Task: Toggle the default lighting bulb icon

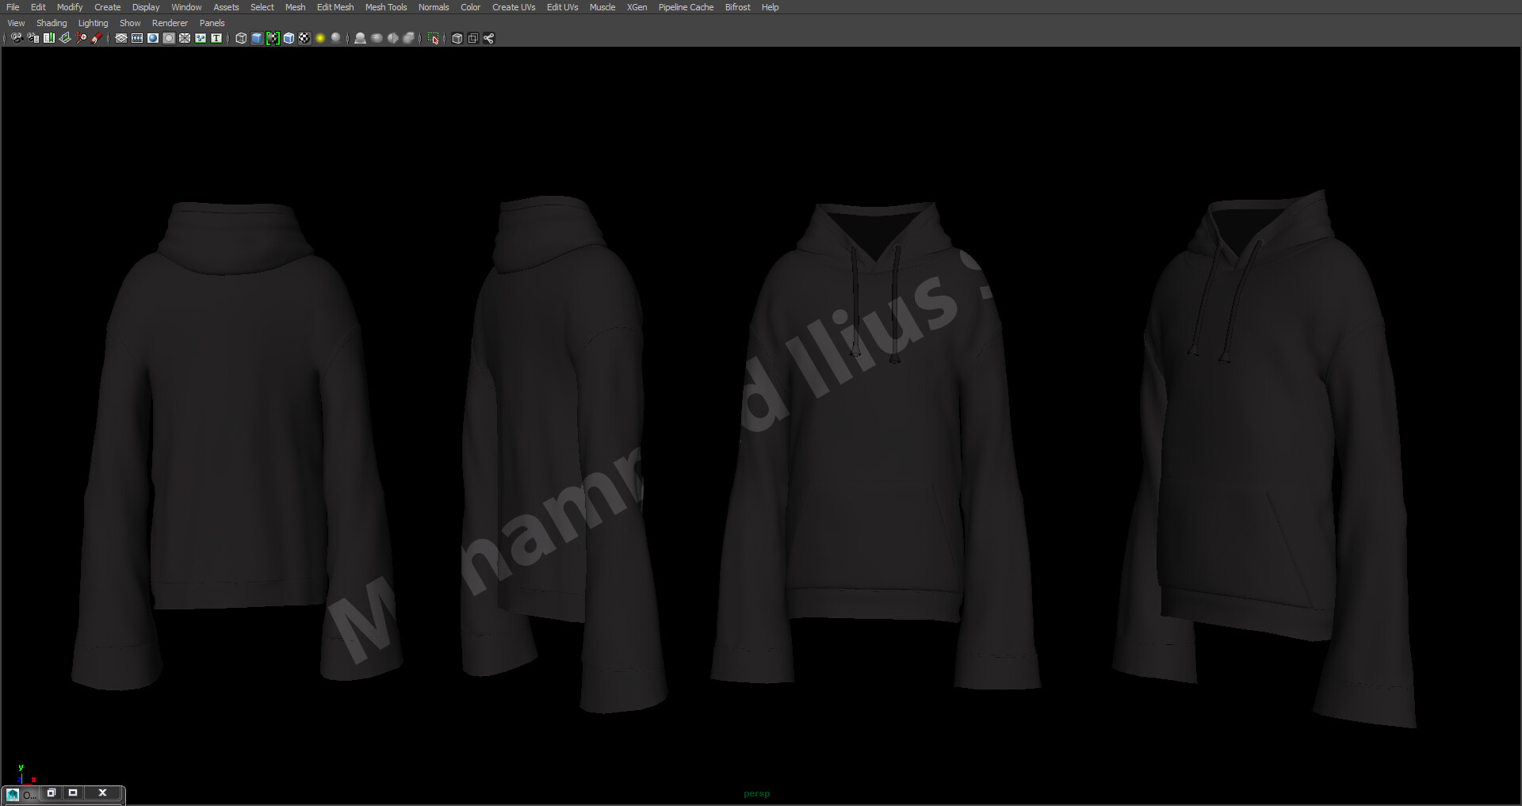Action: click(x=320, y=38)
